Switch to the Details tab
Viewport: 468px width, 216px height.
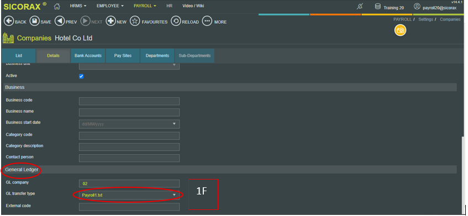(x=53, y=56)
